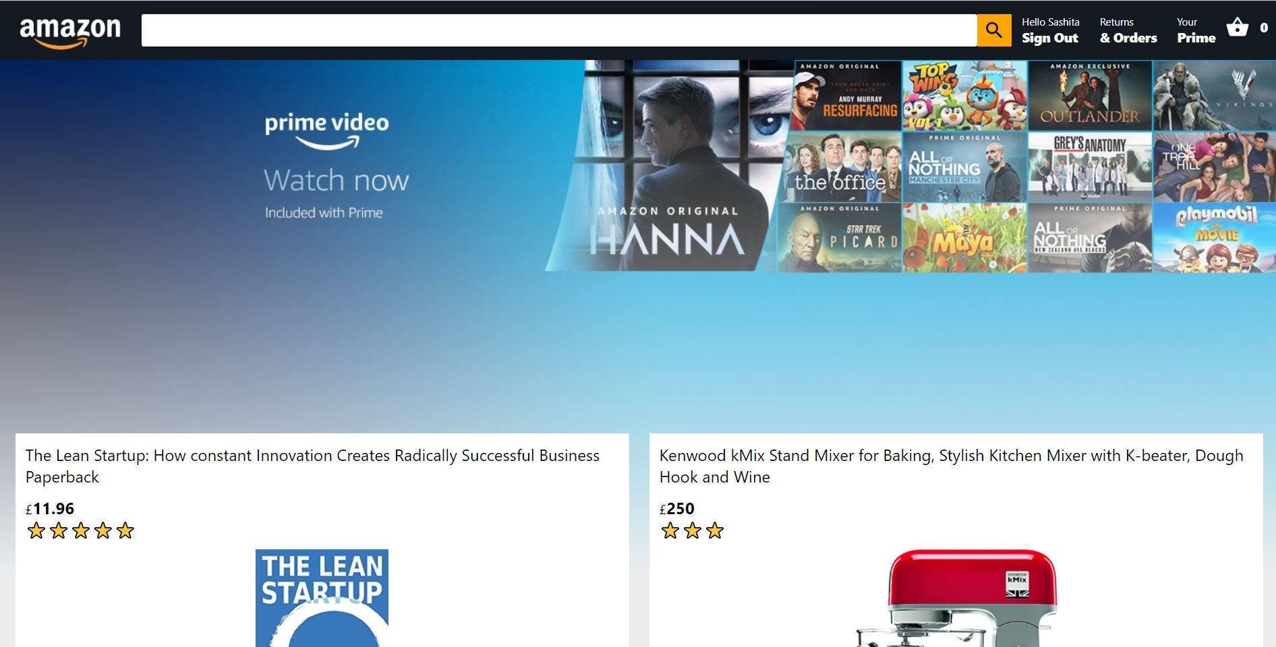Click the five-star rating of The Lean Startup
The image size is (1276, 647).
[x=80, y=531]
